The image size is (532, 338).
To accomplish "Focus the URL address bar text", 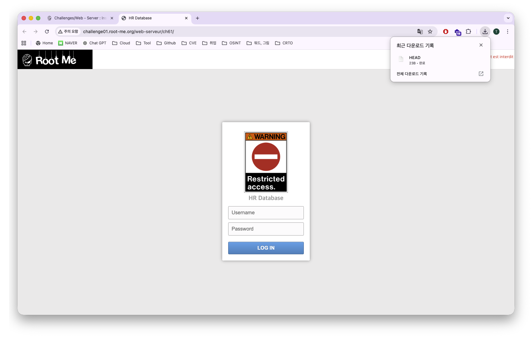I will 128,32.
